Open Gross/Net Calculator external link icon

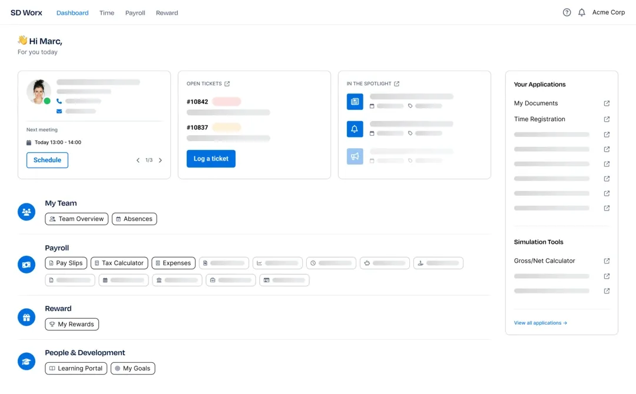pos(607,261)
